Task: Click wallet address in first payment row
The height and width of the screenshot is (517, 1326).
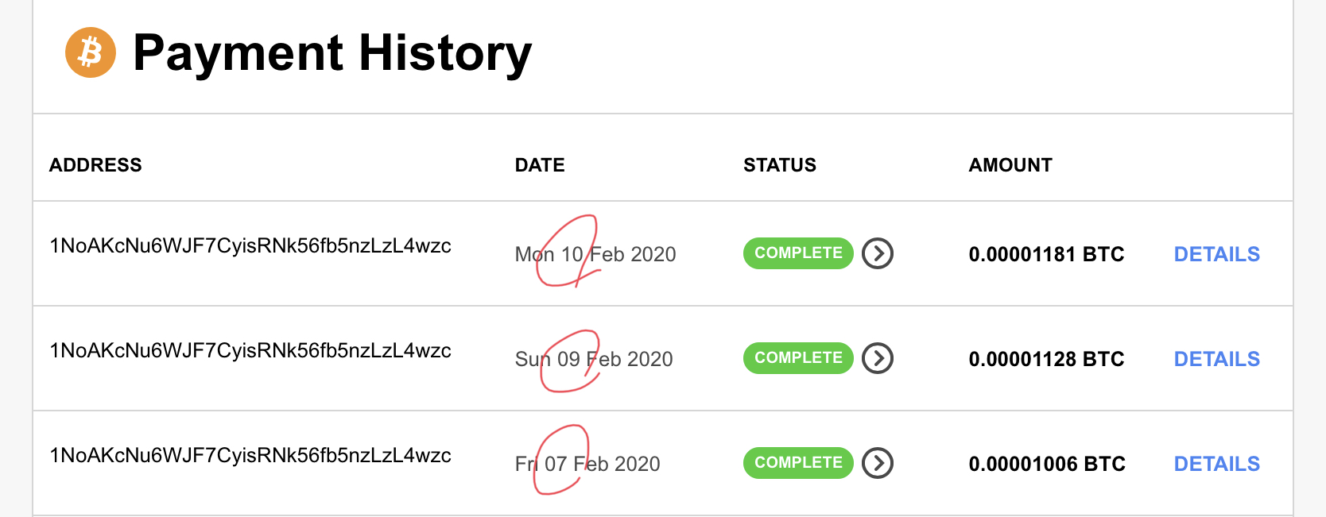Action: [x=250, y=246]
